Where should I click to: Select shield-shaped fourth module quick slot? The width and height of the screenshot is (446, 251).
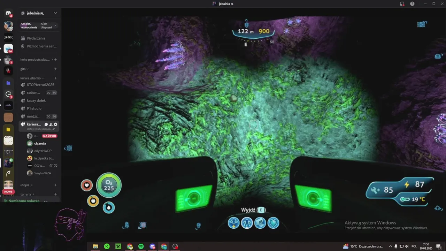273,222
